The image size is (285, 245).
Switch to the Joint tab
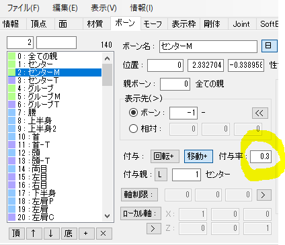(241, 23)
